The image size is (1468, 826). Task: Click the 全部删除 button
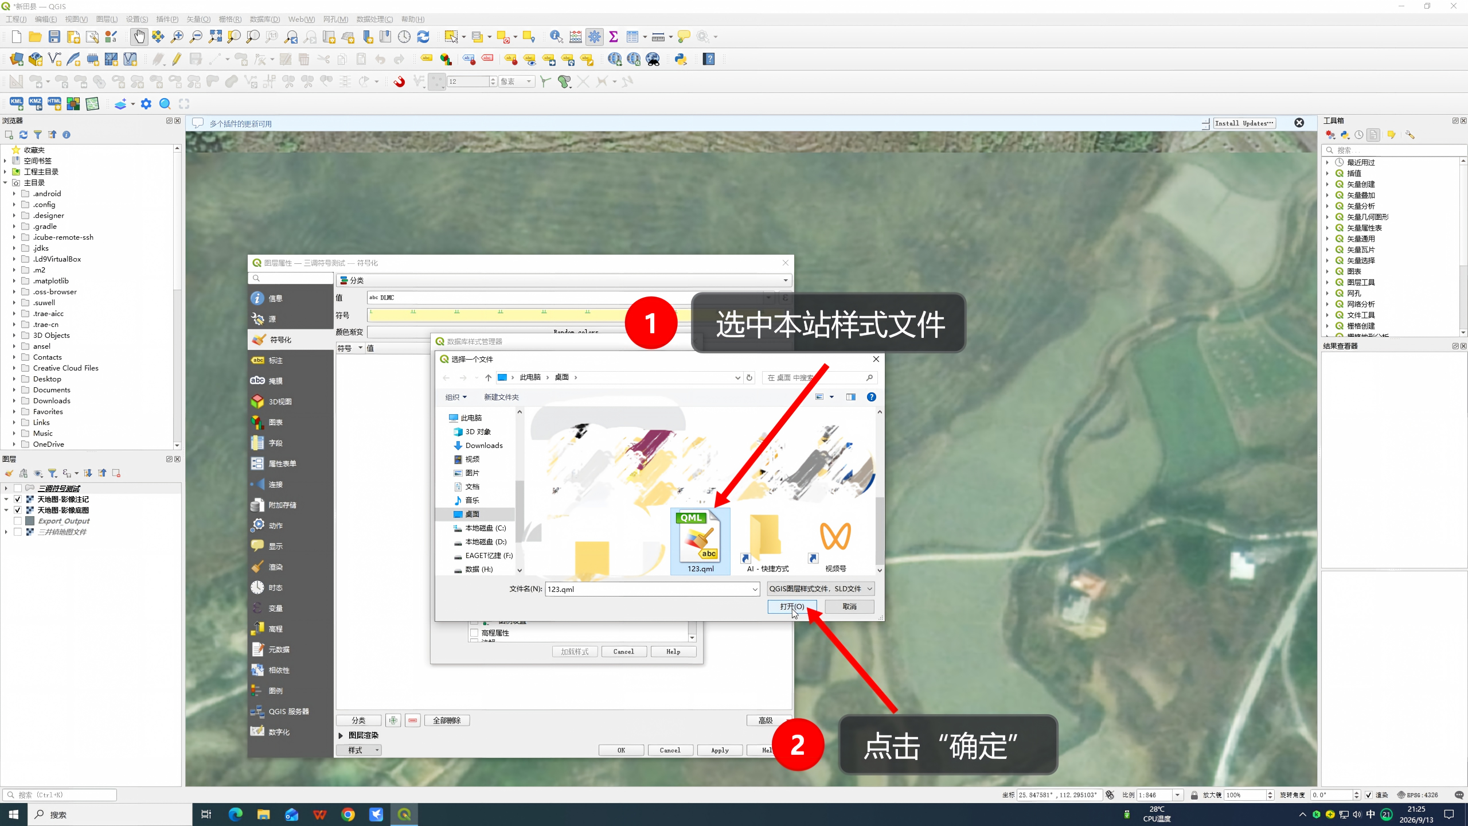coord(447,720)
